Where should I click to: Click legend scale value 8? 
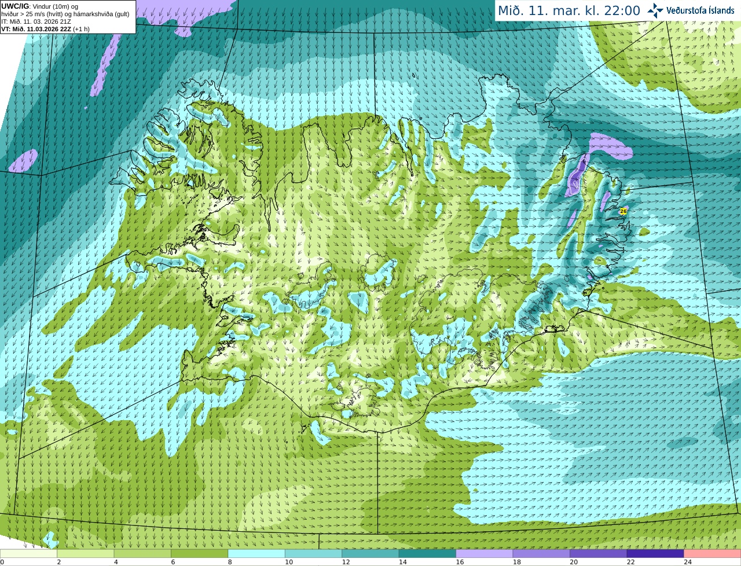tap(229, 562)
